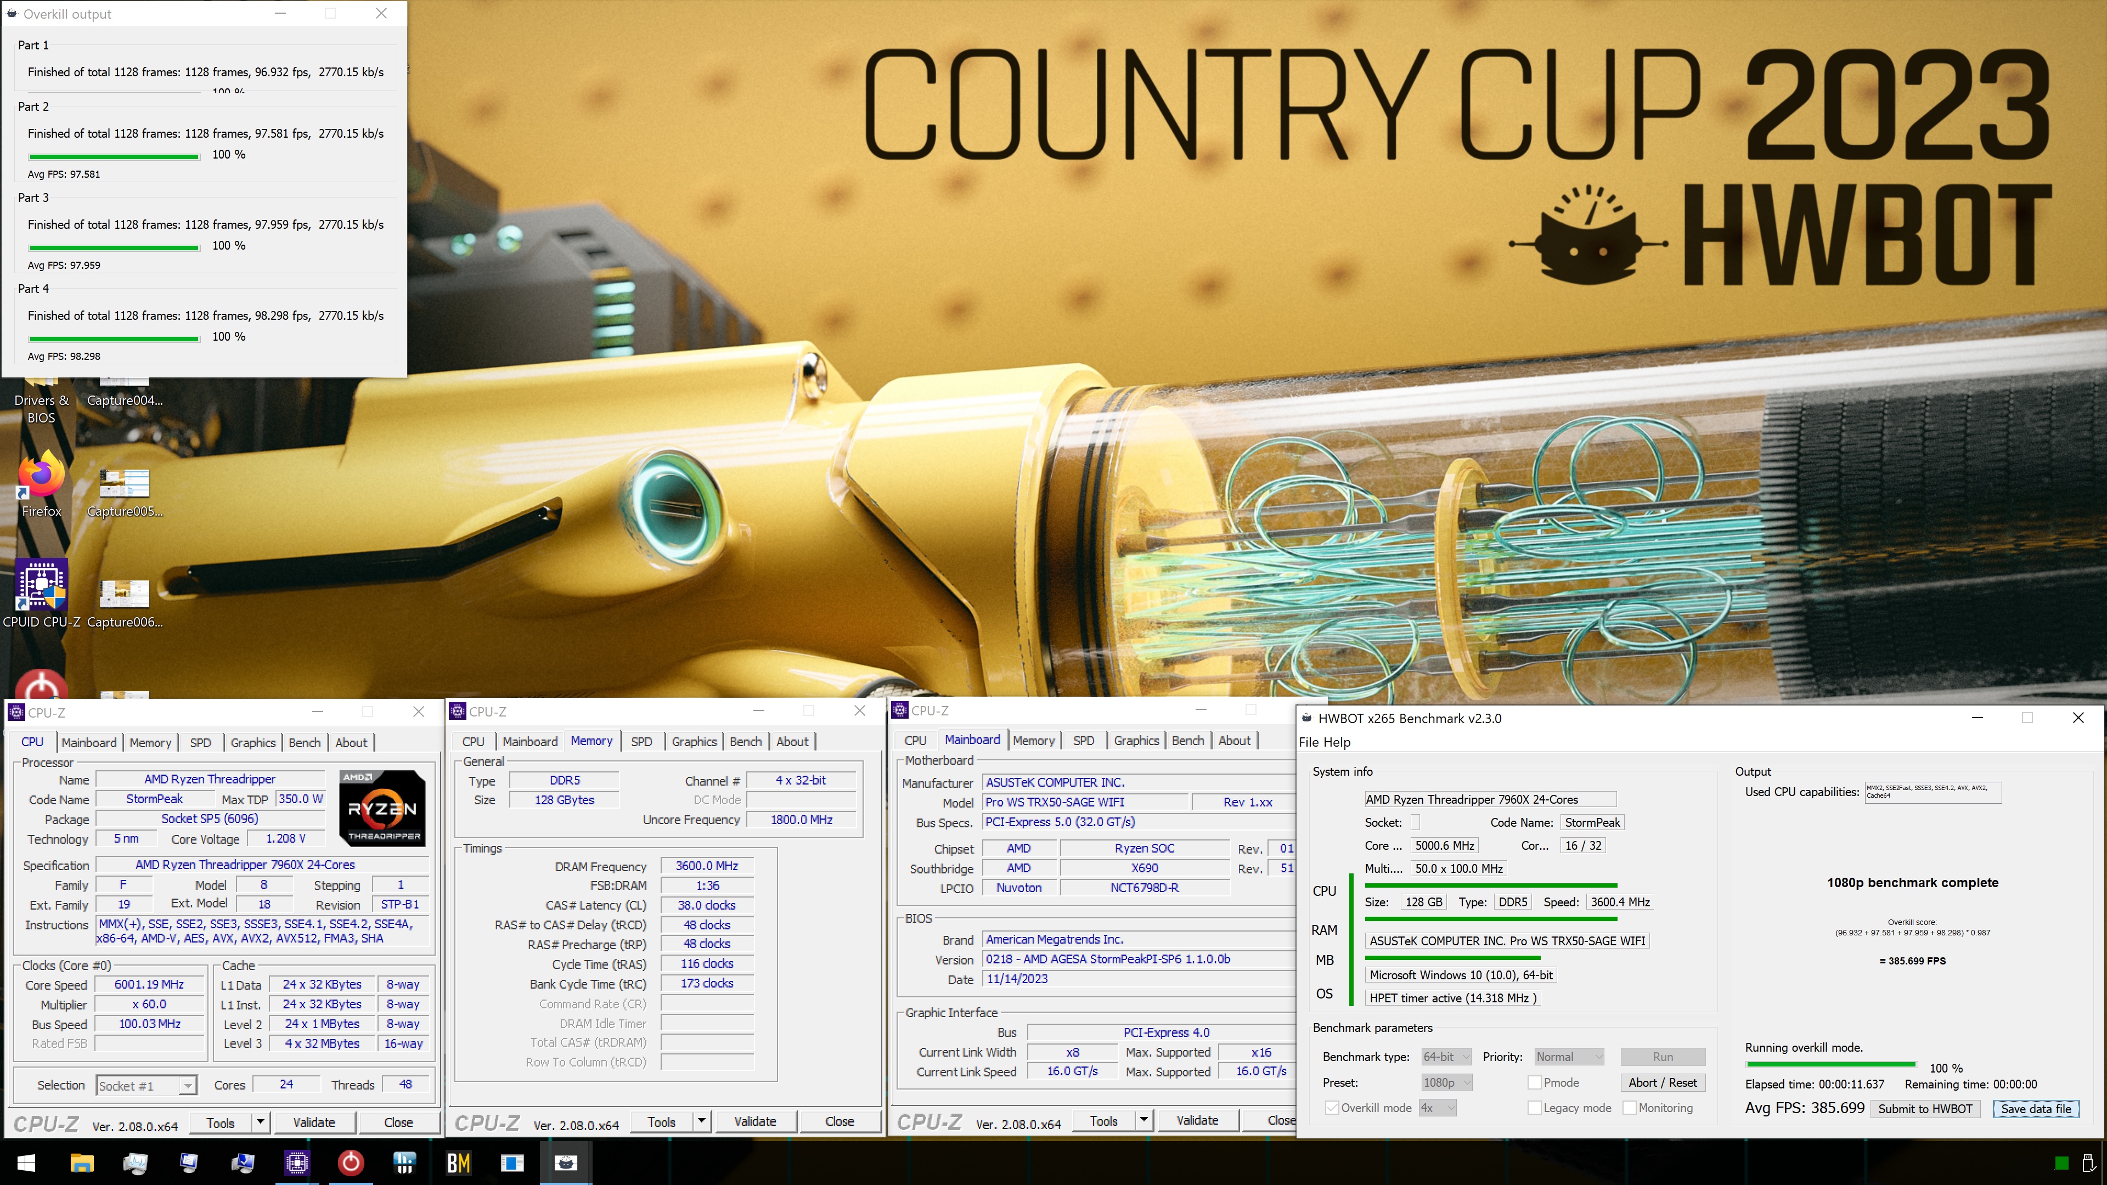Open the Firefox desktop shortcut
Image resolution: width=2107 pixels, height=1185 pixels.
(x=41, y=484)
